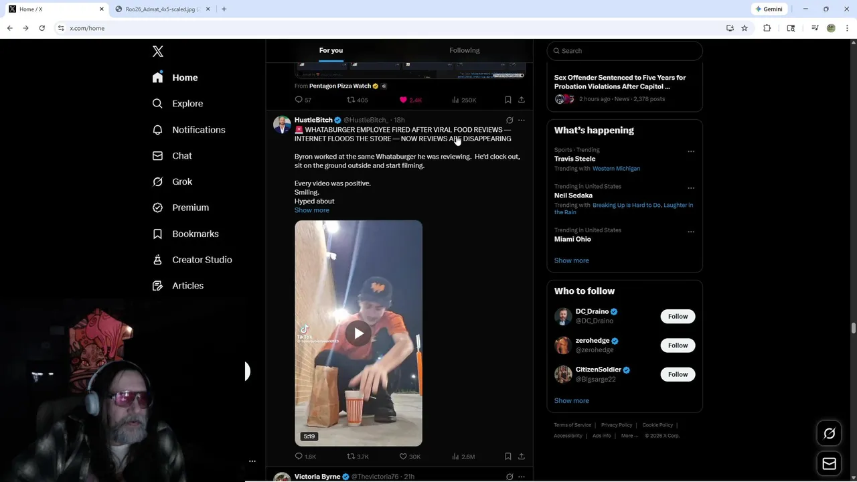Image resolution: width=857 pixels, height=482 pixels.
Task: Open Premium from sidebar
Action: click(x=181, y=208)
